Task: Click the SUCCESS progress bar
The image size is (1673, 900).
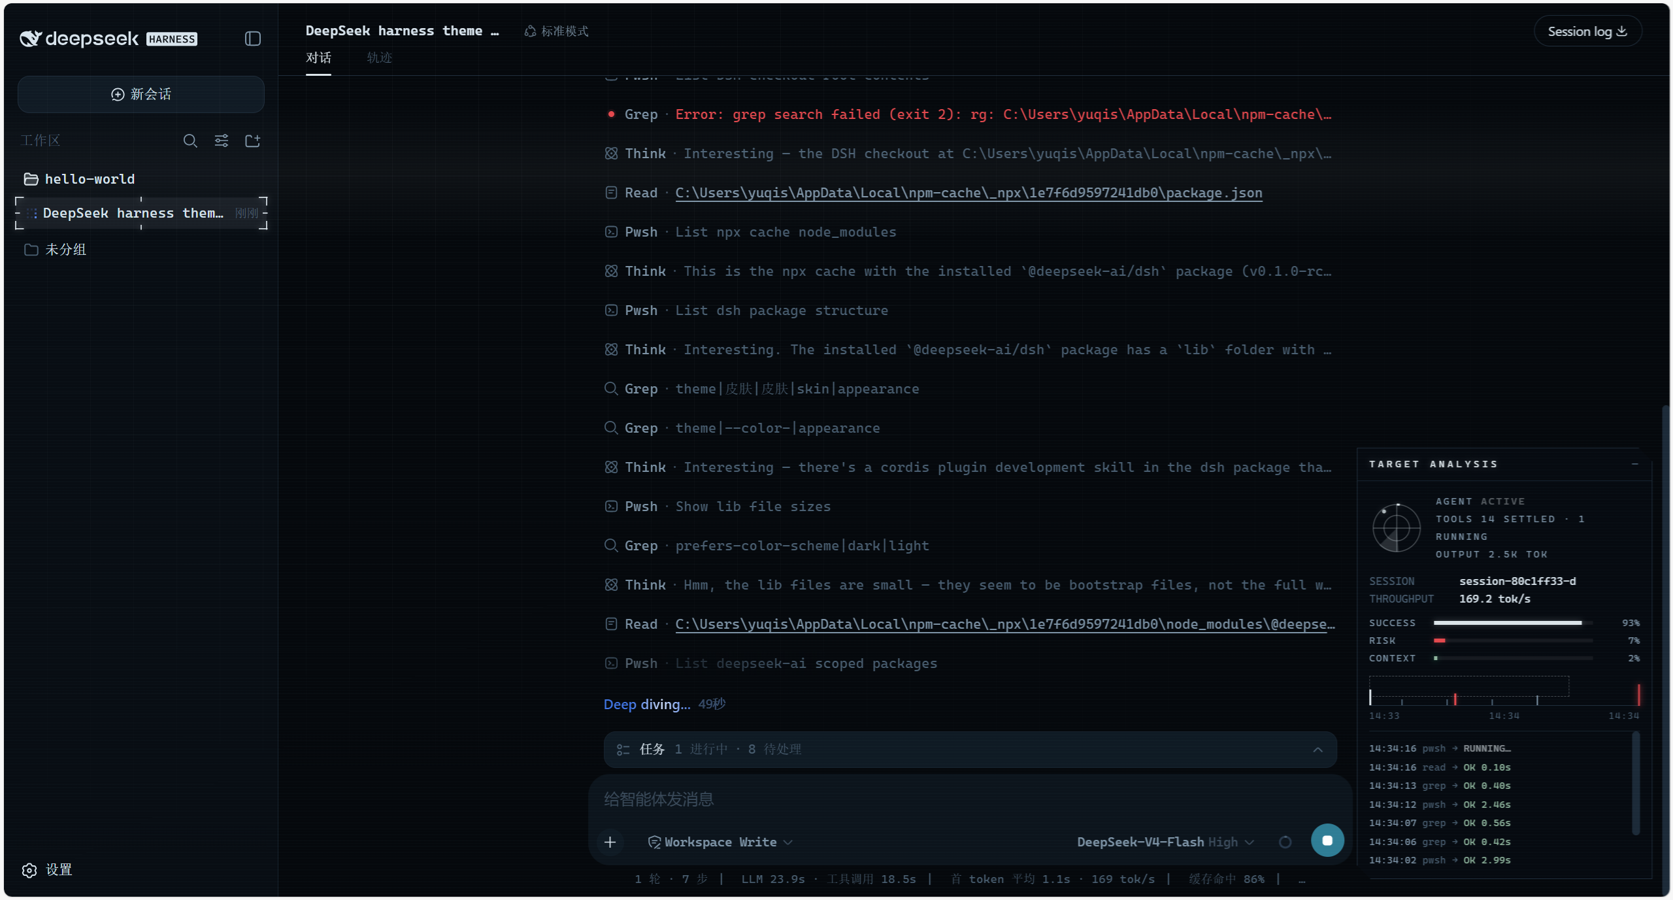Action: coord(1513,623)
